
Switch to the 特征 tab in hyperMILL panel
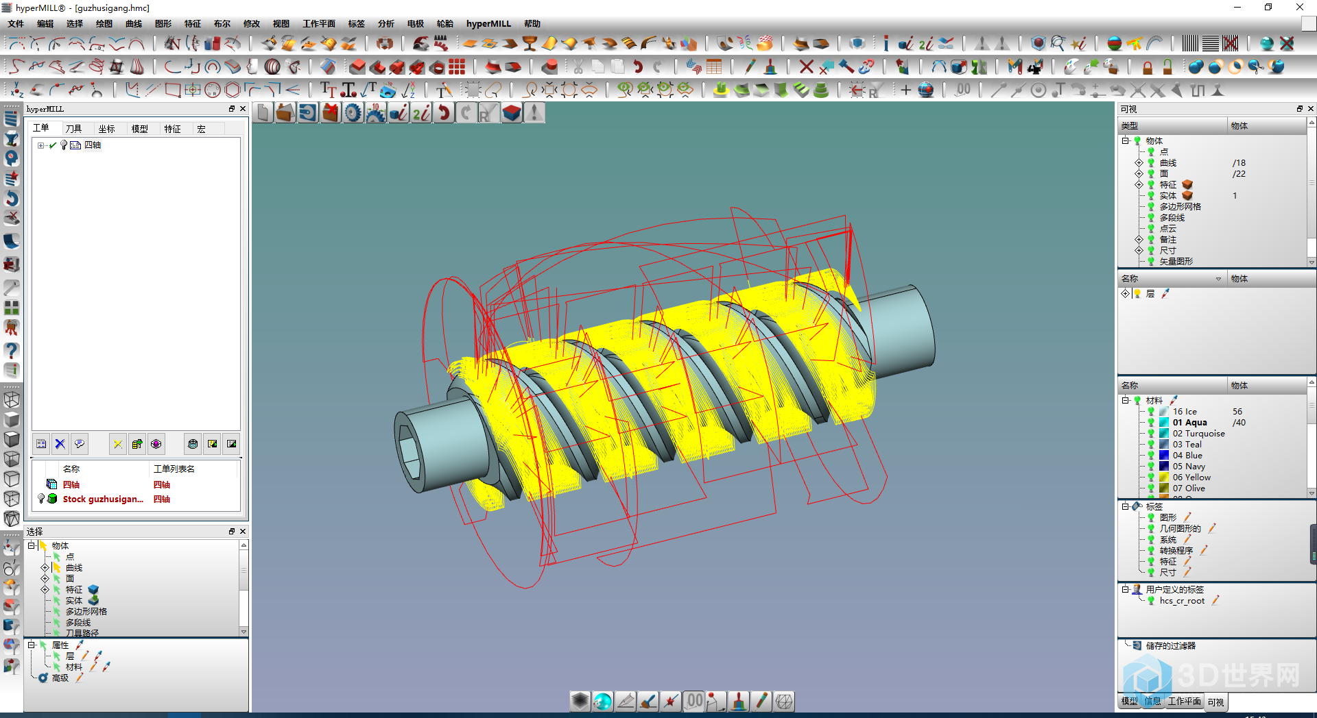(x=172, y=129)
